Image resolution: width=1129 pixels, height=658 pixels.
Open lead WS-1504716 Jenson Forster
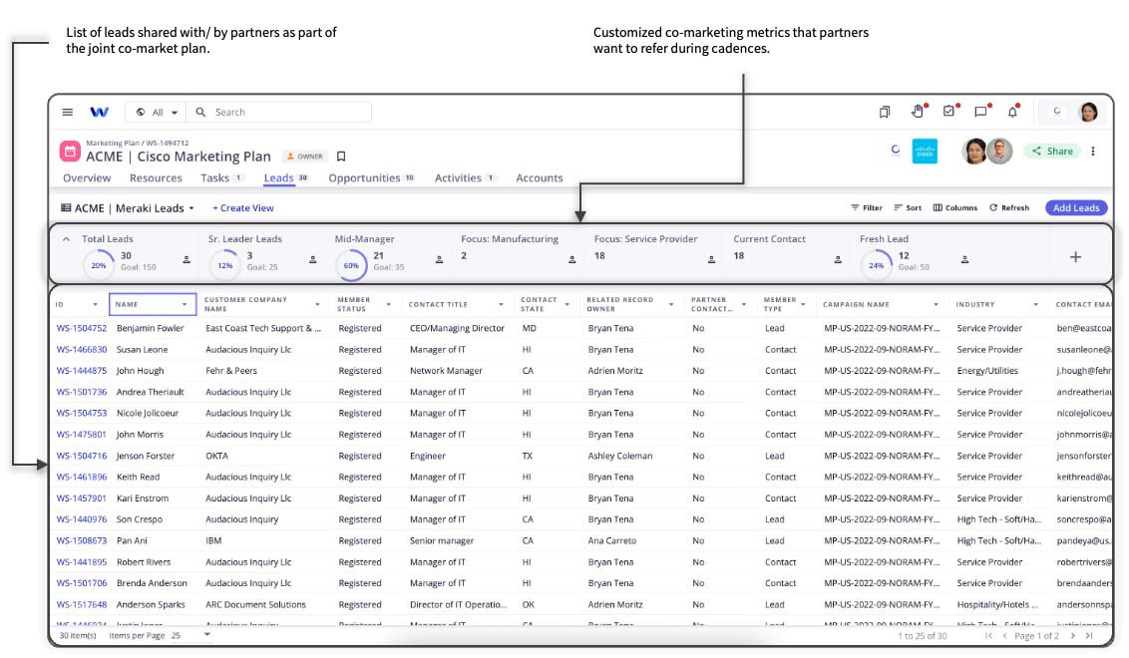[82, 456]
